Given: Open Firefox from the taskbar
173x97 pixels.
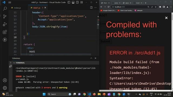Looking at the screenshot, I should pos(94,94).
